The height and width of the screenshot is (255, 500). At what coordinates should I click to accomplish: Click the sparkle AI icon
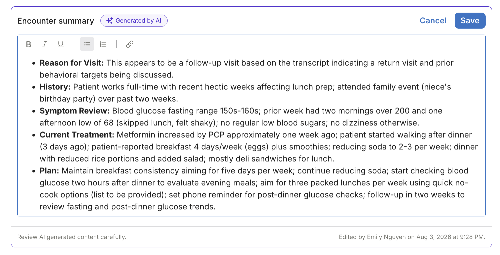click(109, 21)
